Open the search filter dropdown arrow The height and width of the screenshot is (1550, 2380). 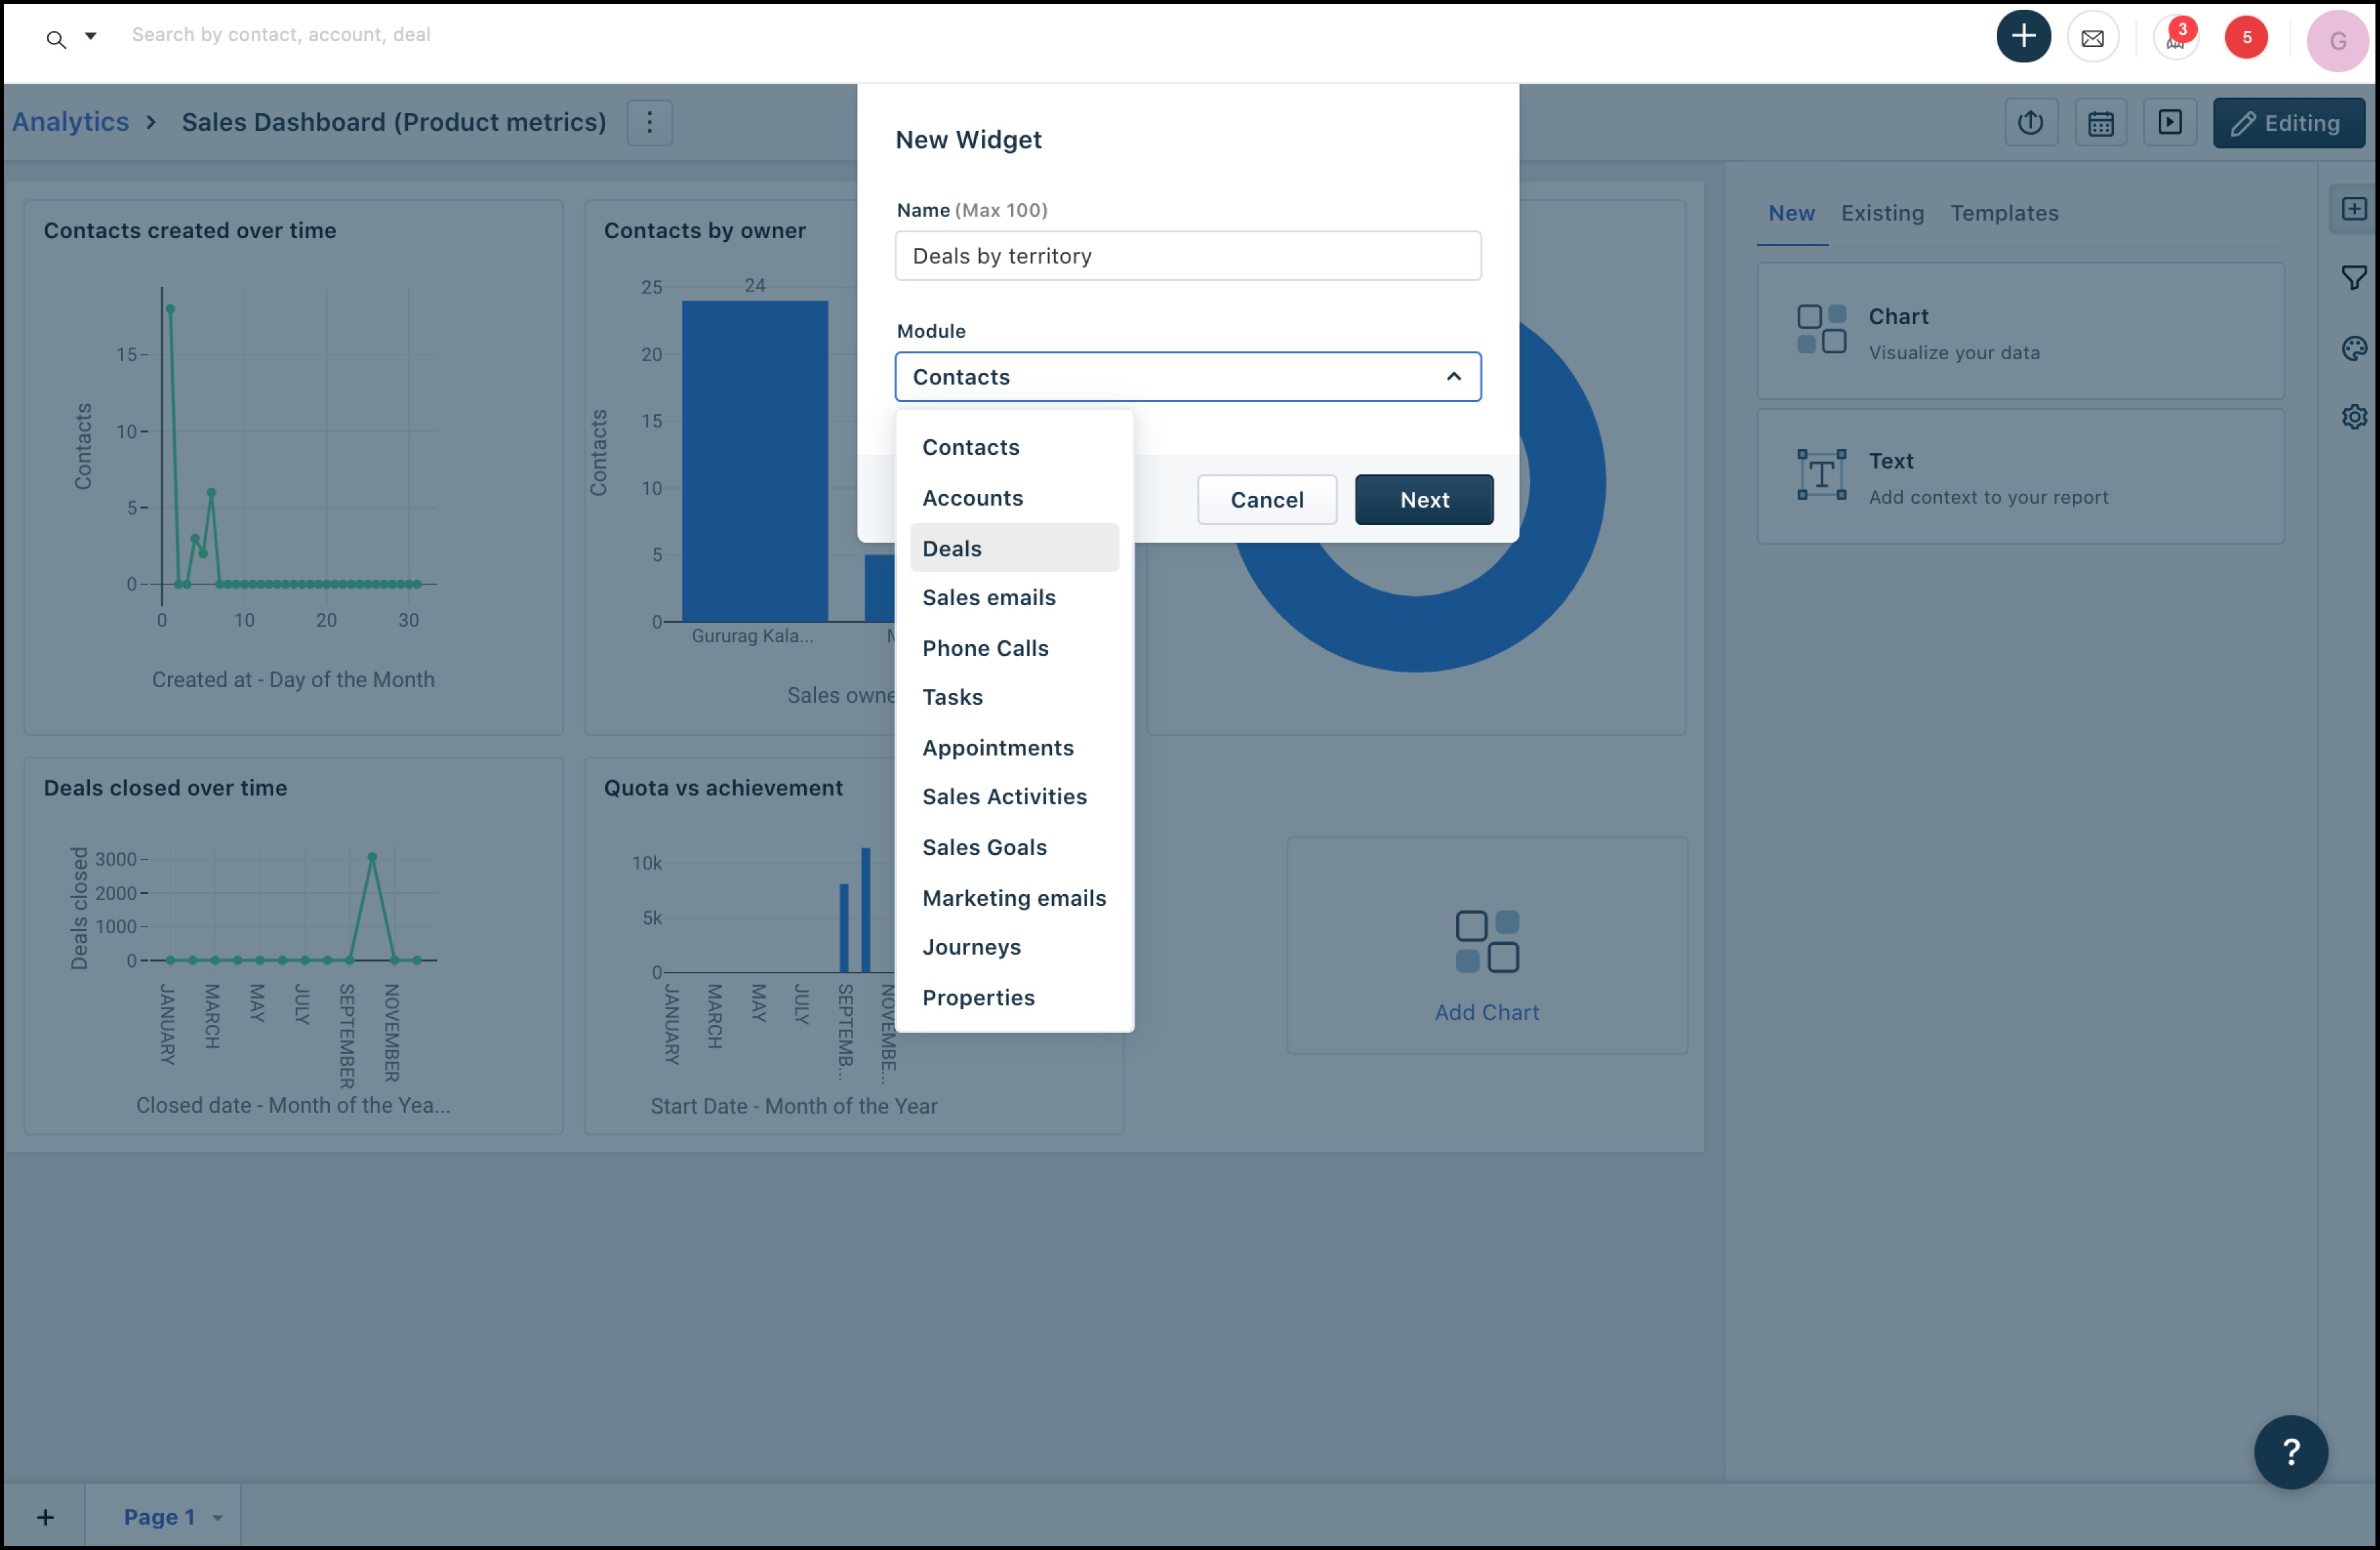pyautogui.click(x=90, y=36)
